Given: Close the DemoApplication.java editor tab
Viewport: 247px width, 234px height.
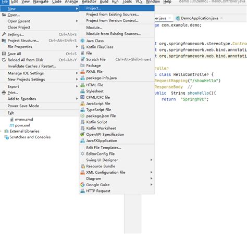Looking at the screenshot, I should pyautogui.click(x=221, y=18).
